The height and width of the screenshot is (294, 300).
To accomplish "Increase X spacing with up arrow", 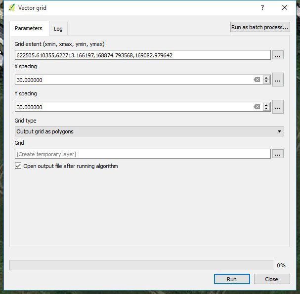I will tap(266, 78).
